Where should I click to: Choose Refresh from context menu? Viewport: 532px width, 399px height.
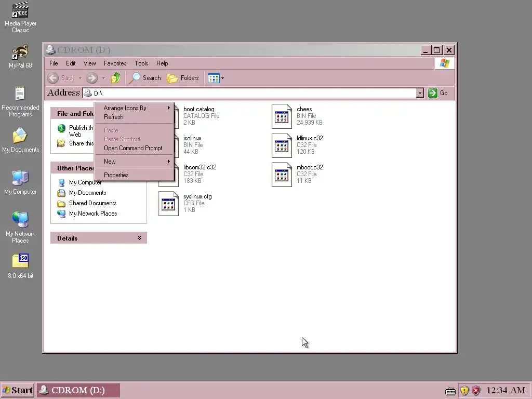[135, 117]
